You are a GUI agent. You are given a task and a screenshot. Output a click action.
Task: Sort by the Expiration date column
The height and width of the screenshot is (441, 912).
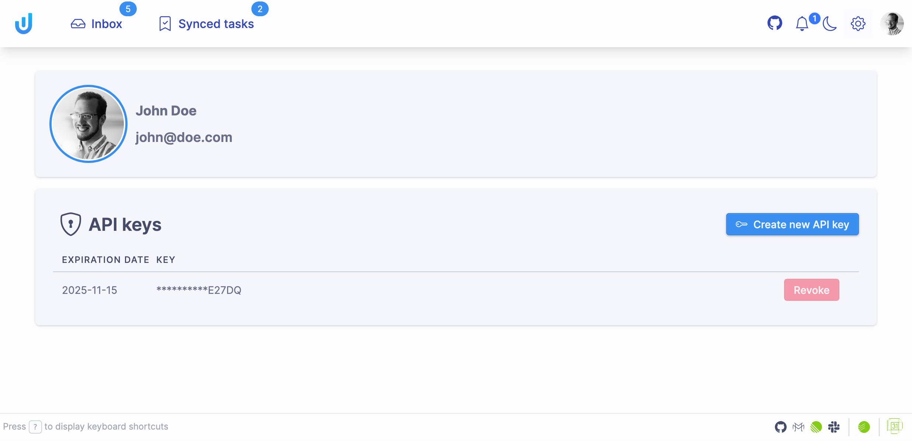tap(105, 260)
